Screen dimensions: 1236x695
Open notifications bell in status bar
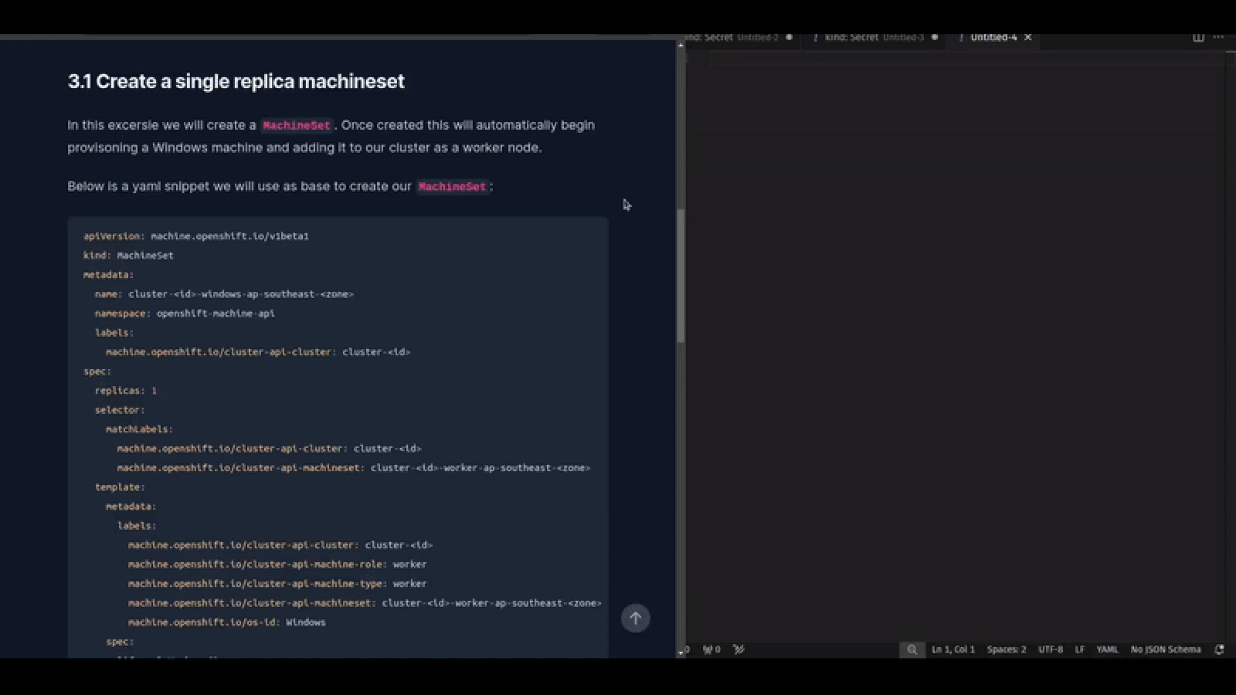click(1219, 649)
